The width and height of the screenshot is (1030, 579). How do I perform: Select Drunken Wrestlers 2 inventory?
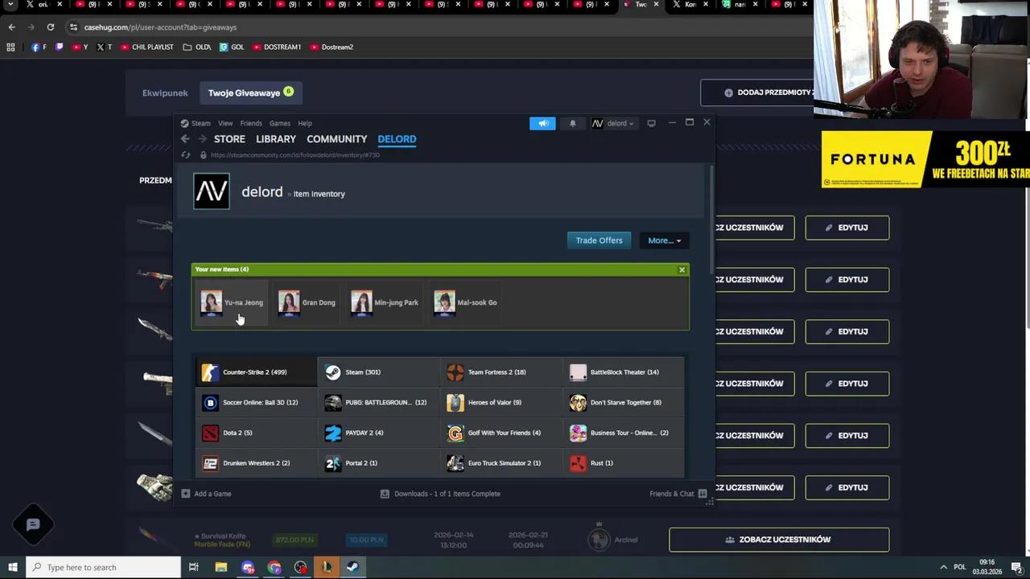(x=256, y=463)
